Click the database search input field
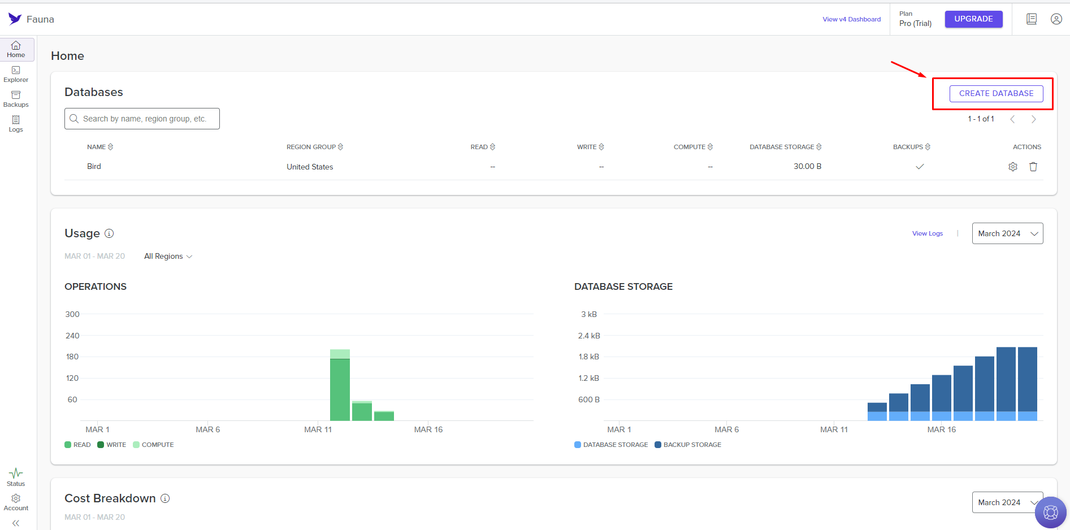 click(x=142, y=118)
